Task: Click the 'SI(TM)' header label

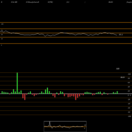Action: click(x=50, y=2)
